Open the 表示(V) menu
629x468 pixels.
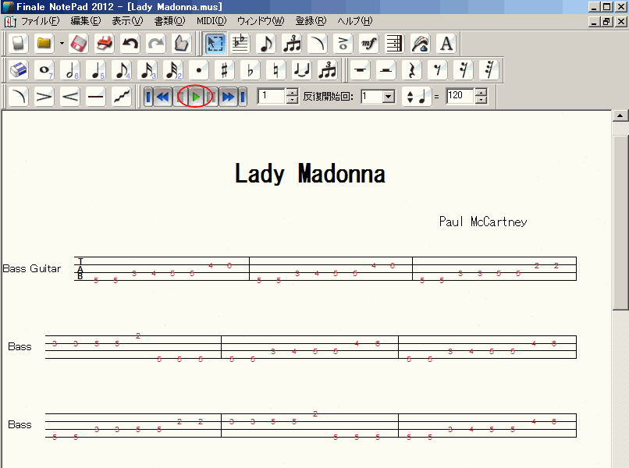point(127,21)
